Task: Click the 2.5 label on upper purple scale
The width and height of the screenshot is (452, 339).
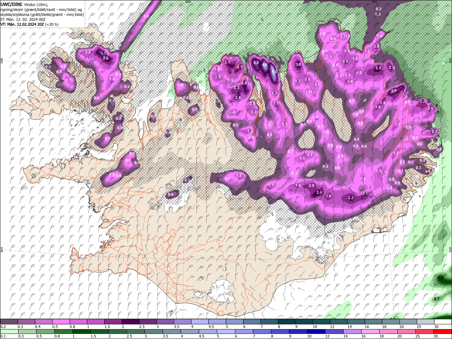Action: coord(142,327)
